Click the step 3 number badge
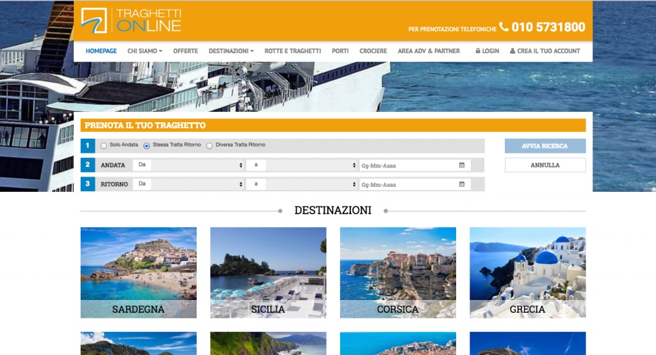Image resolution: width=656 pixels, height=355 pixels. coord(88,184)
